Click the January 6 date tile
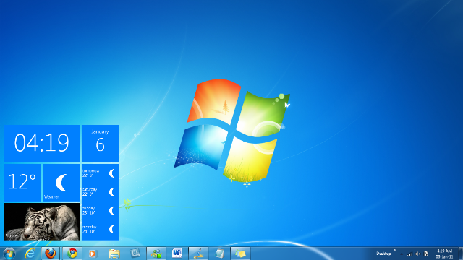The height and width of the screenshot is (260, 463). point(100,144)
